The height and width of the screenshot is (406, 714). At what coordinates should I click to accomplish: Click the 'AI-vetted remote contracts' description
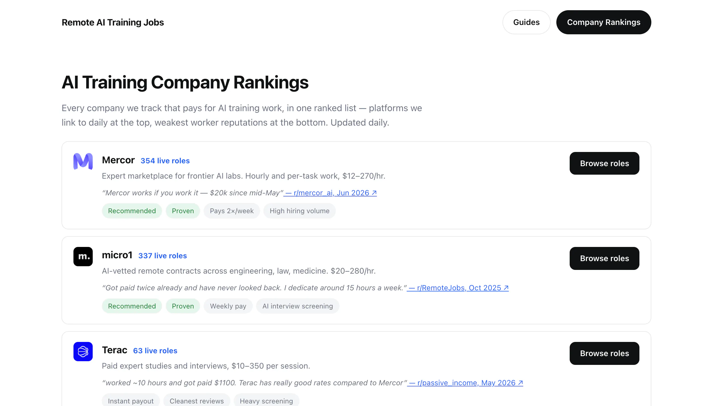tap(238, 271)
